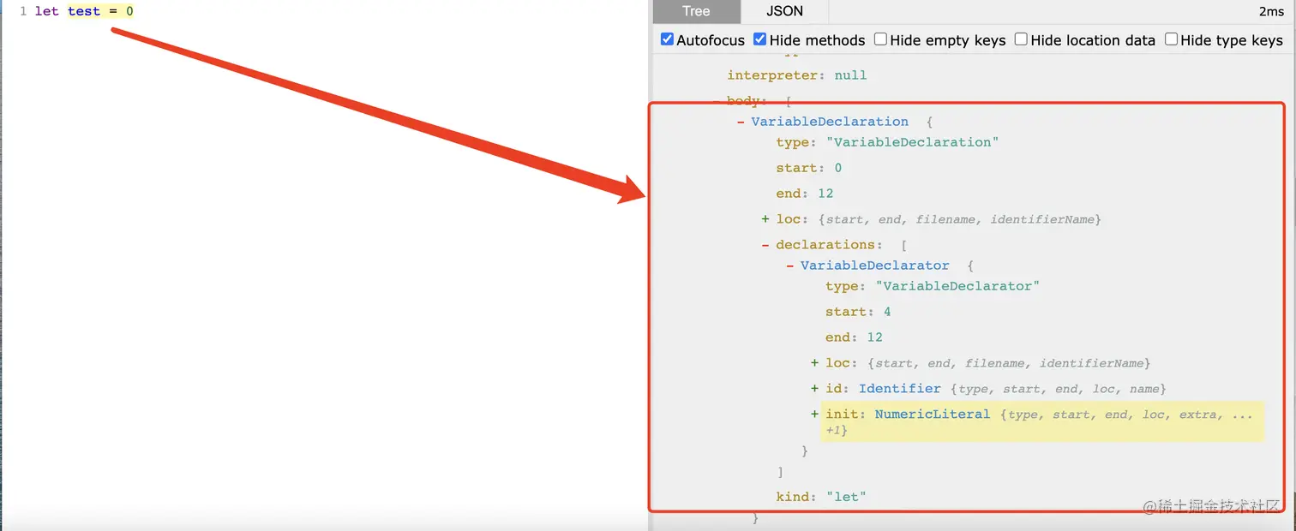Click the NumericLiteral type label
The image size is (1296, 531).
[x=933, y=415]
